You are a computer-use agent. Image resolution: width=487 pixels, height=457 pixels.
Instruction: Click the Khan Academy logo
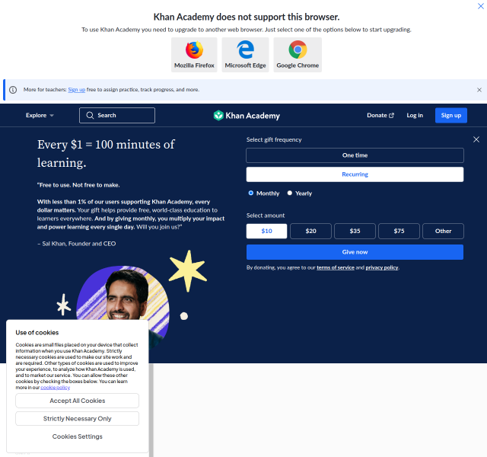click(247, 116)
